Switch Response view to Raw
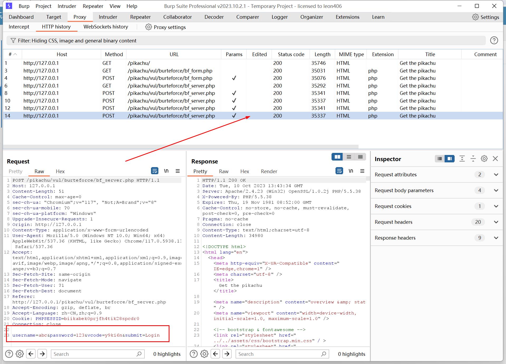 click(x=224, y=171)
